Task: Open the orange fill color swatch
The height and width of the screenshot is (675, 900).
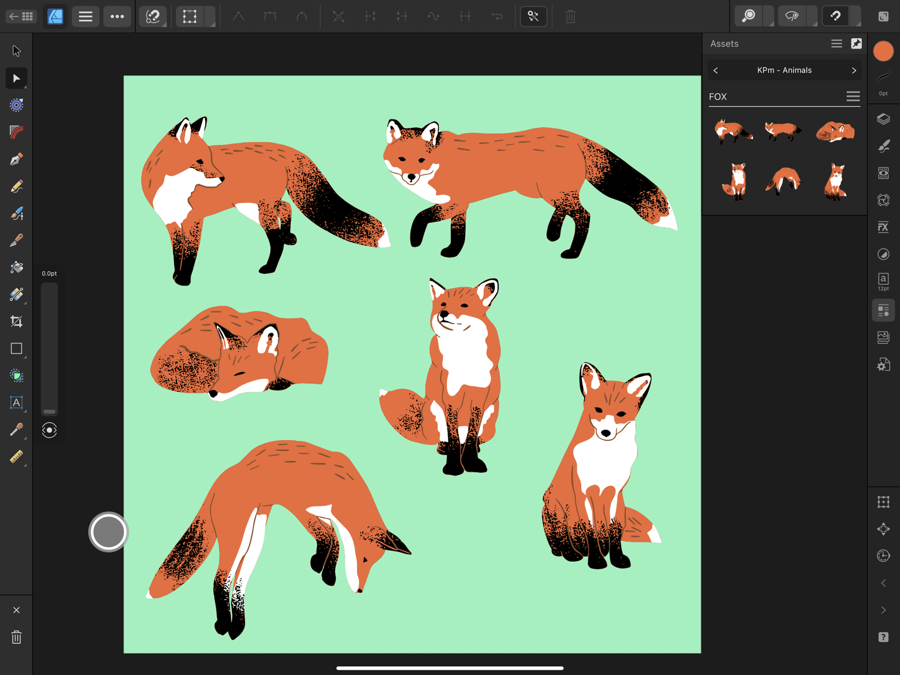Action: pyautogui.click(x=883, y=51)
